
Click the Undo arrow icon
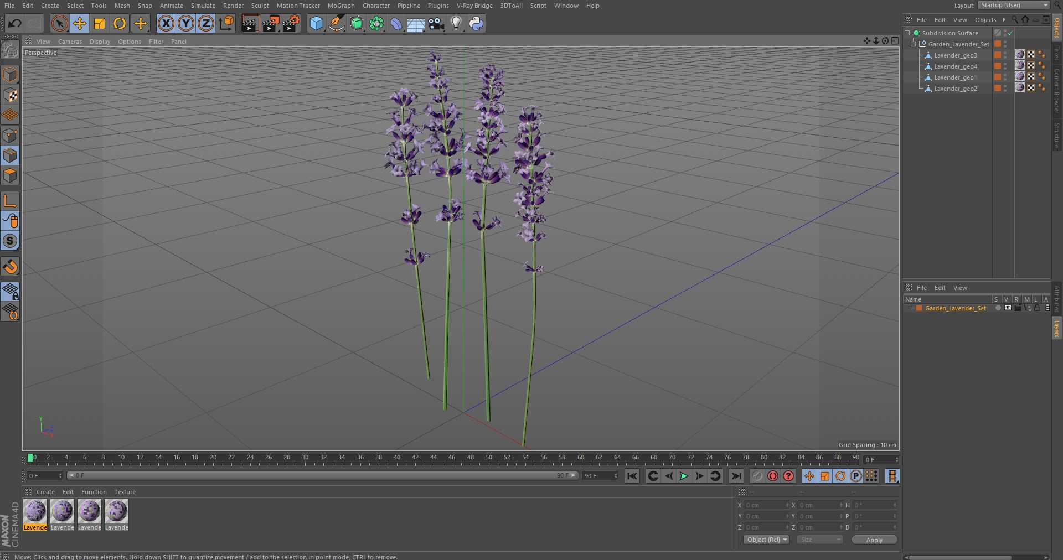(15, 23)
